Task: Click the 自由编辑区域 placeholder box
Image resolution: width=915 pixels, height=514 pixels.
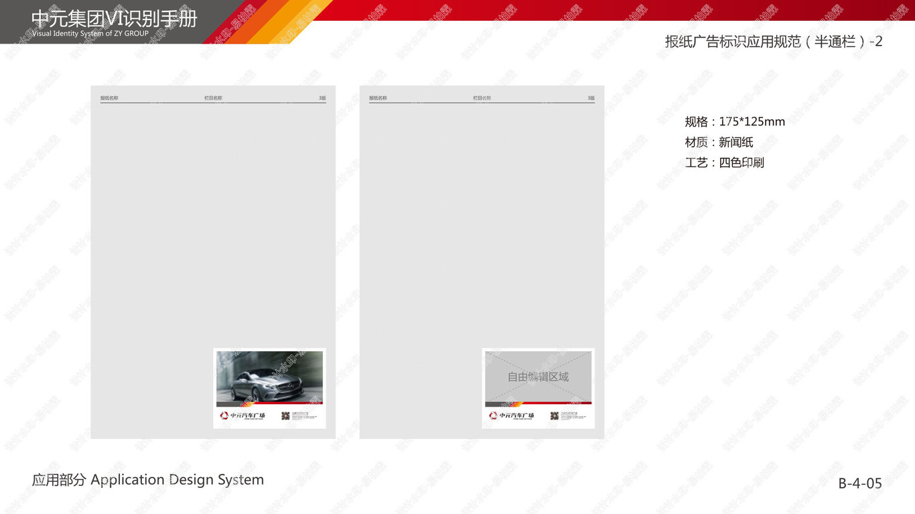Action: pyautogui.click(x=538, y=377)
